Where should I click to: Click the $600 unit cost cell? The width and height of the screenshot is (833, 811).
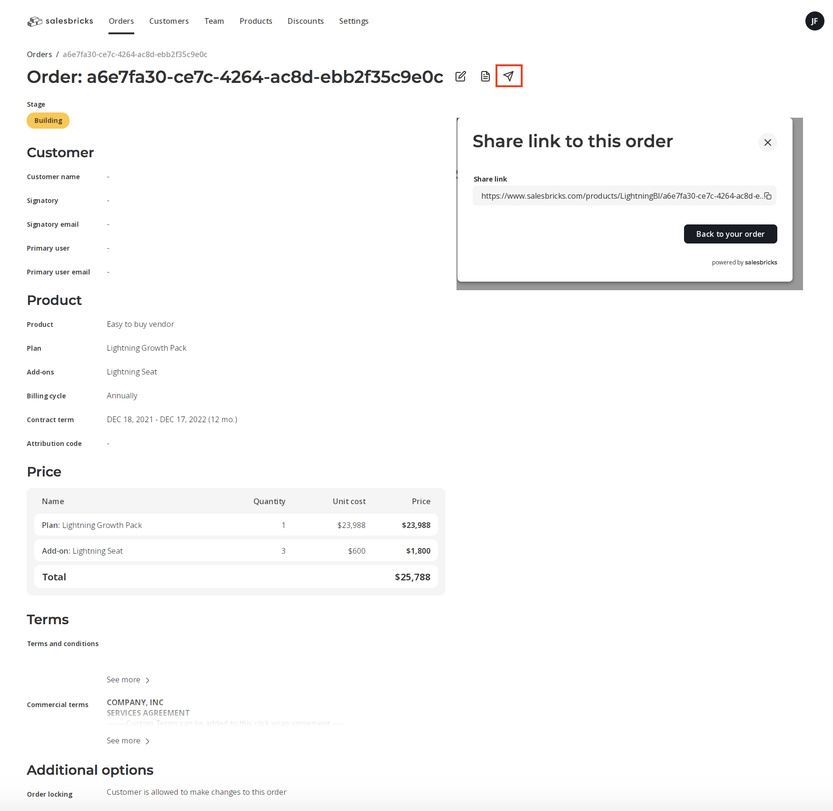point(357,551)
